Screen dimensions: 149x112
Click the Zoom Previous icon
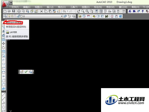coord(91,11)
